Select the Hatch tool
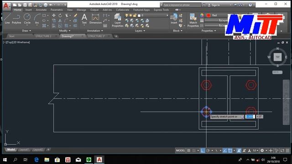 coord(44,26)
